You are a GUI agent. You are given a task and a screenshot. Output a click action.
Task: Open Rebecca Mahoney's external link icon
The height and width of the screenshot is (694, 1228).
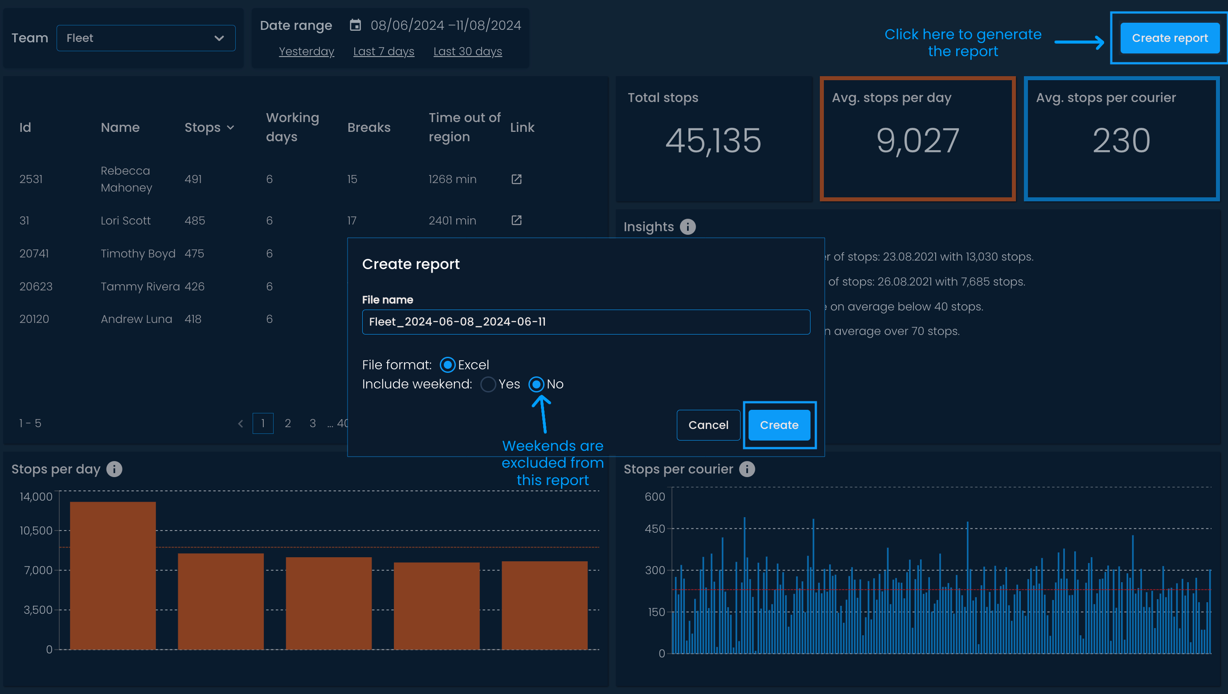click(x=516, y=179)
